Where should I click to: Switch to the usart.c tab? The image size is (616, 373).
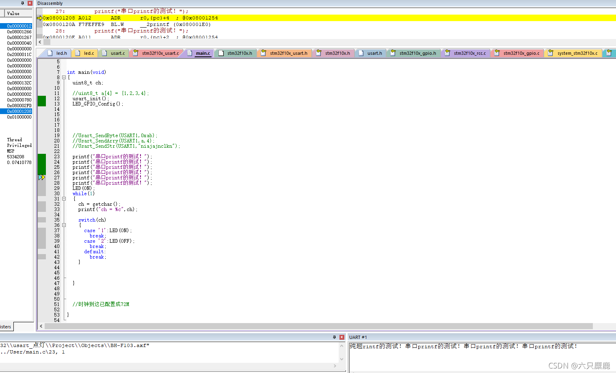(114, 53)
